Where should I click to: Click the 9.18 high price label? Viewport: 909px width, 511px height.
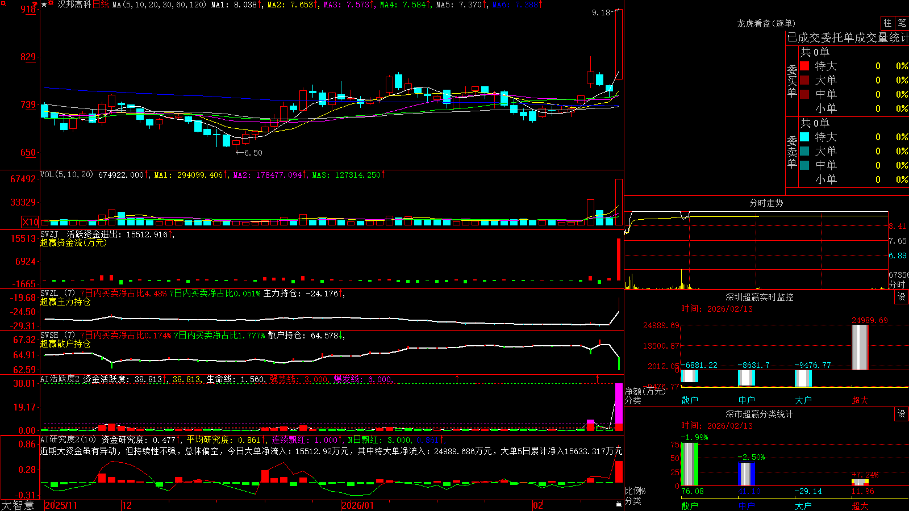(x=601, y=12)
